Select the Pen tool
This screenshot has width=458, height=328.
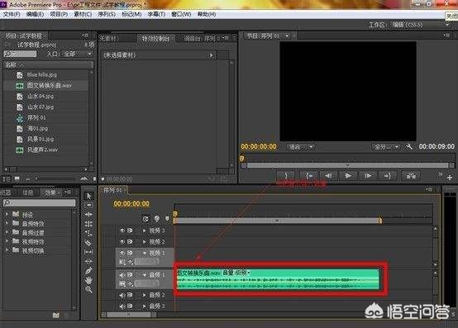coord(88,271)
